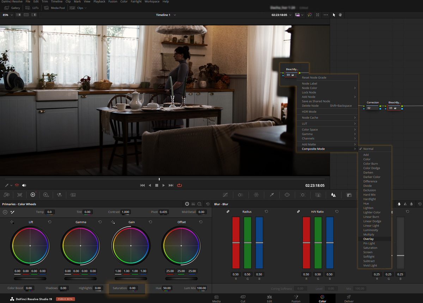Toggle Radius channel link

pyautogui.click(x=228, y=212)
